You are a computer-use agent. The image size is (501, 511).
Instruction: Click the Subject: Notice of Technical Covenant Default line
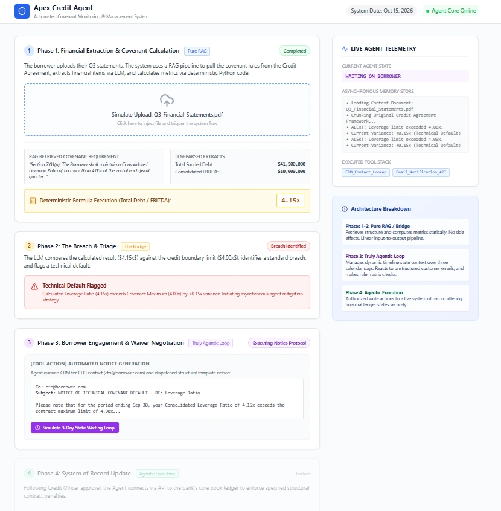[x=118, y=393]
